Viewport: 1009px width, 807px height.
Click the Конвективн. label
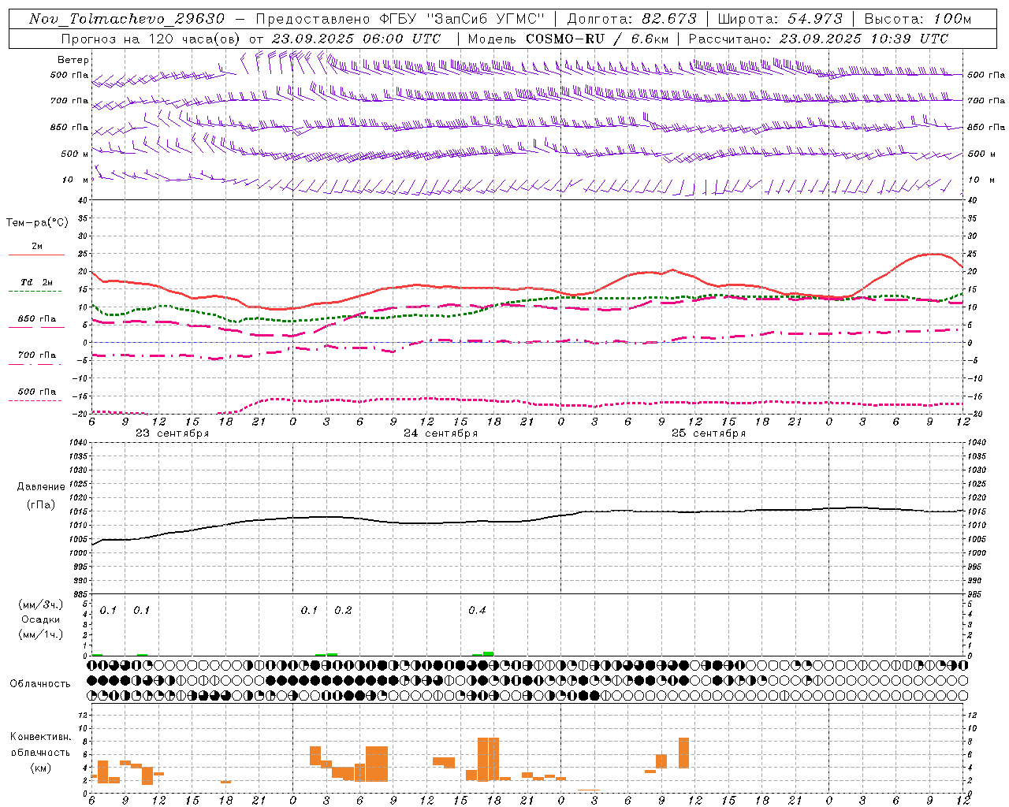41,737
